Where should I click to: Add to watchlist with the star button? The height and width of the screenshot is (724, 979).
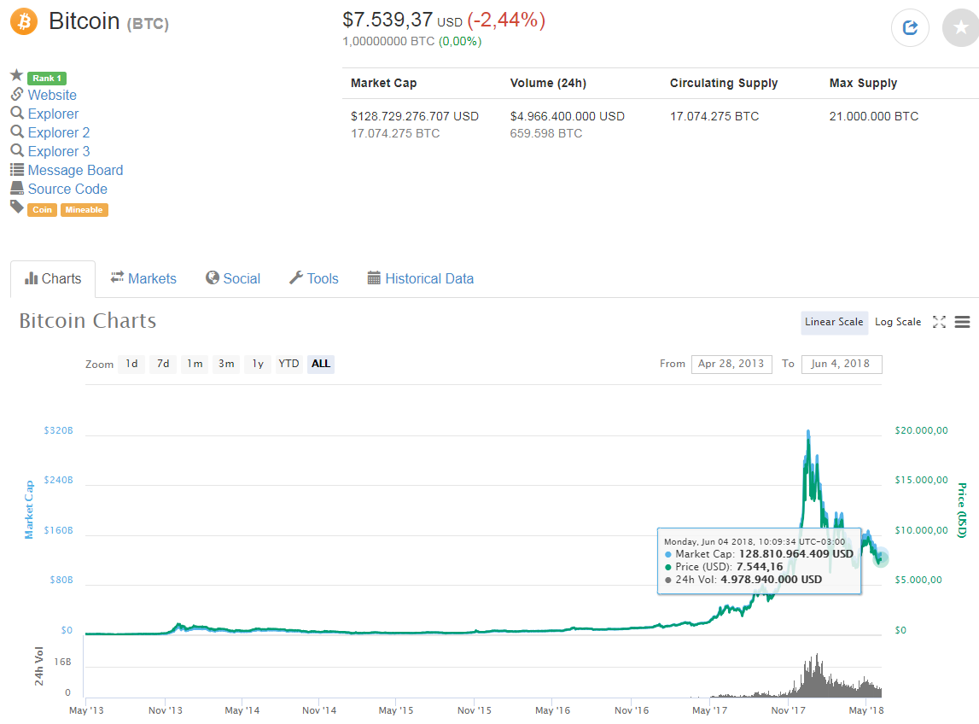961,27
